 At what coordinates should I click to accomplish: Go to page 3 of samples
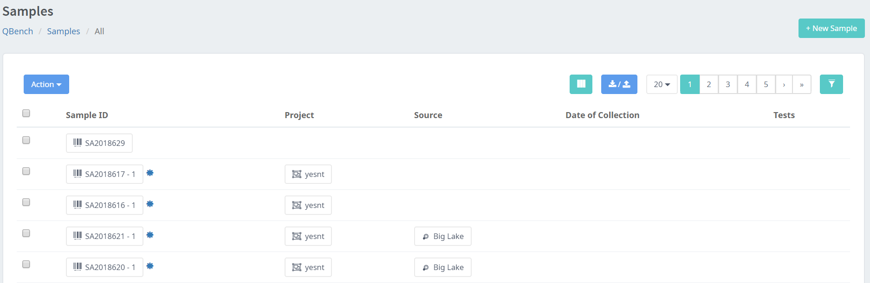[x=728, y=84]
